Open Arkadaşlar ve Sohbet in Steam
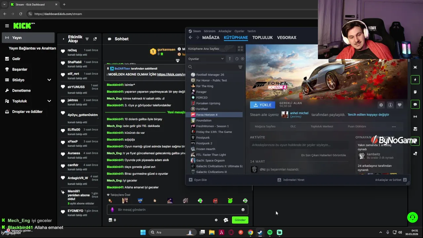Viewport: 423px width, 238px height. click(x=391, y=180)
